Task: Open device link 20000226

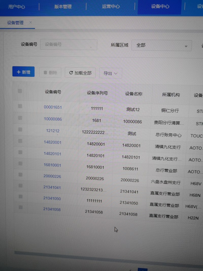Action: coord(52,176)
